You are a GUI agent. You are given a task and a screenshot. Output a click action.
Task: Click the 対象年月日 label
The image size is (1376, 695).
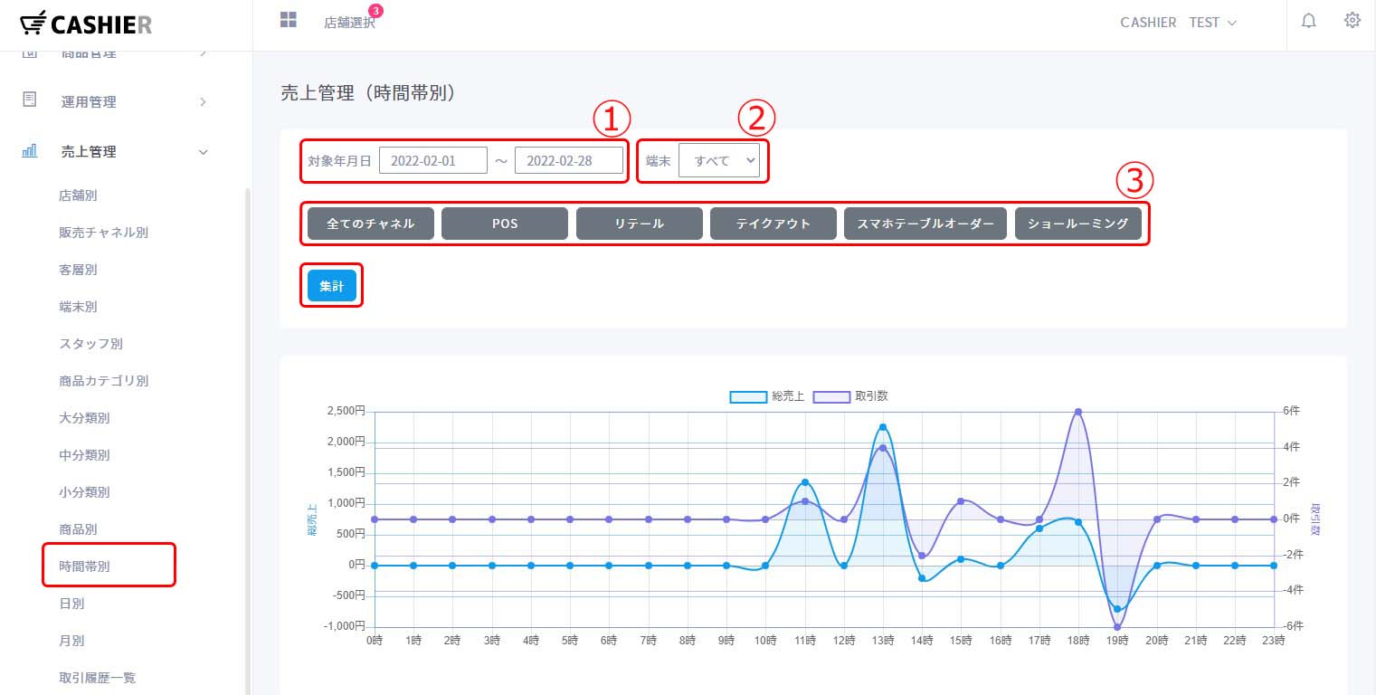click(340, 161)
